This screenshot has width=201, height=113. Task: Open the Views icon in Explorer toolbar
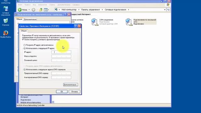46,10
